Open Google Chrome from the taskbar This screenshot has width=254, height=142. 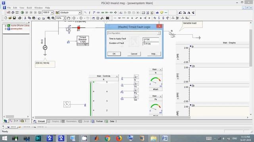click(x=108, y=138)
